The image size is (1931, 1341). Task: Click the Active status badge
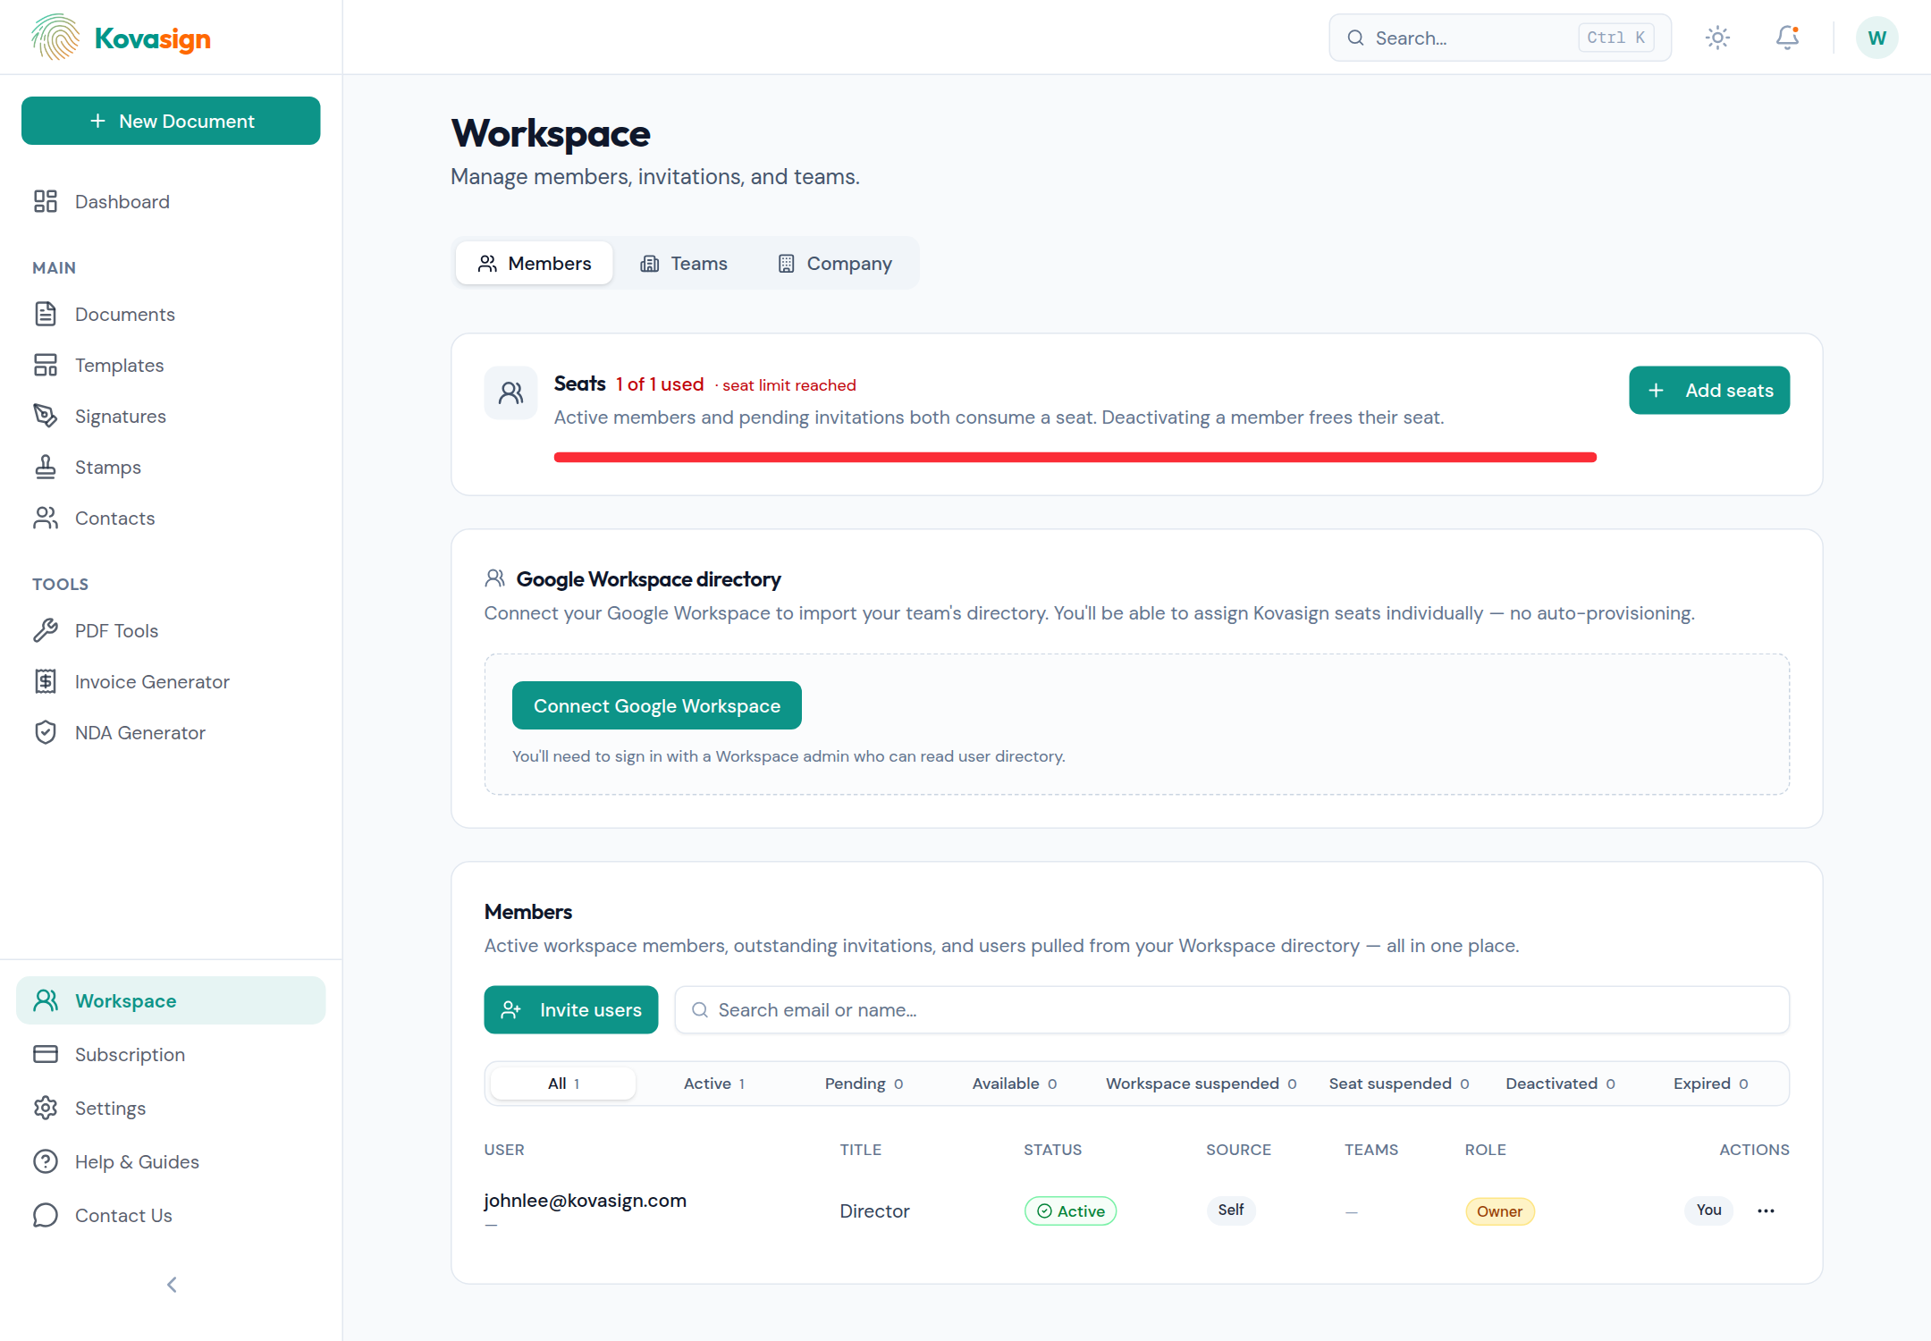(1070, 1211)
